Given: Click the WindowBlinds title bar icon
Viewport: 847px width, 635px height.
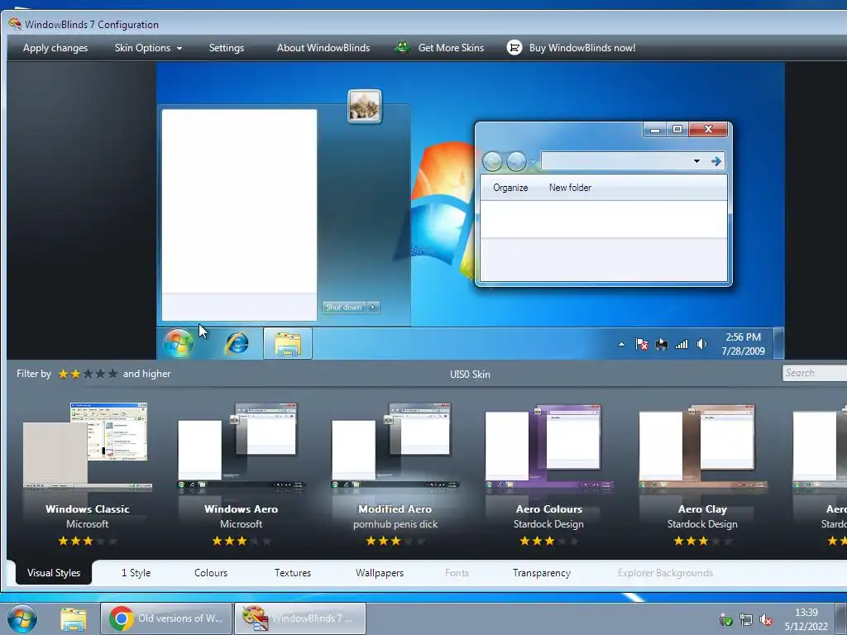Looking at the screenshot, I should coord(15,24).
